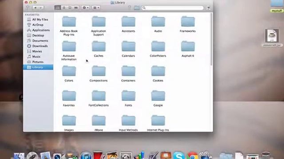
Task: Select Music in the sidebar
Action: [39, 57]
